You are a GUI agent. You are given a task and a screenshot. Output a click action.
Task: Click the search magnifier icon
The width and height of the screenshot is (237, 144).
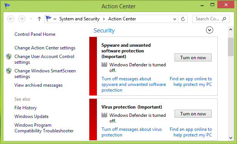(224, 19)
